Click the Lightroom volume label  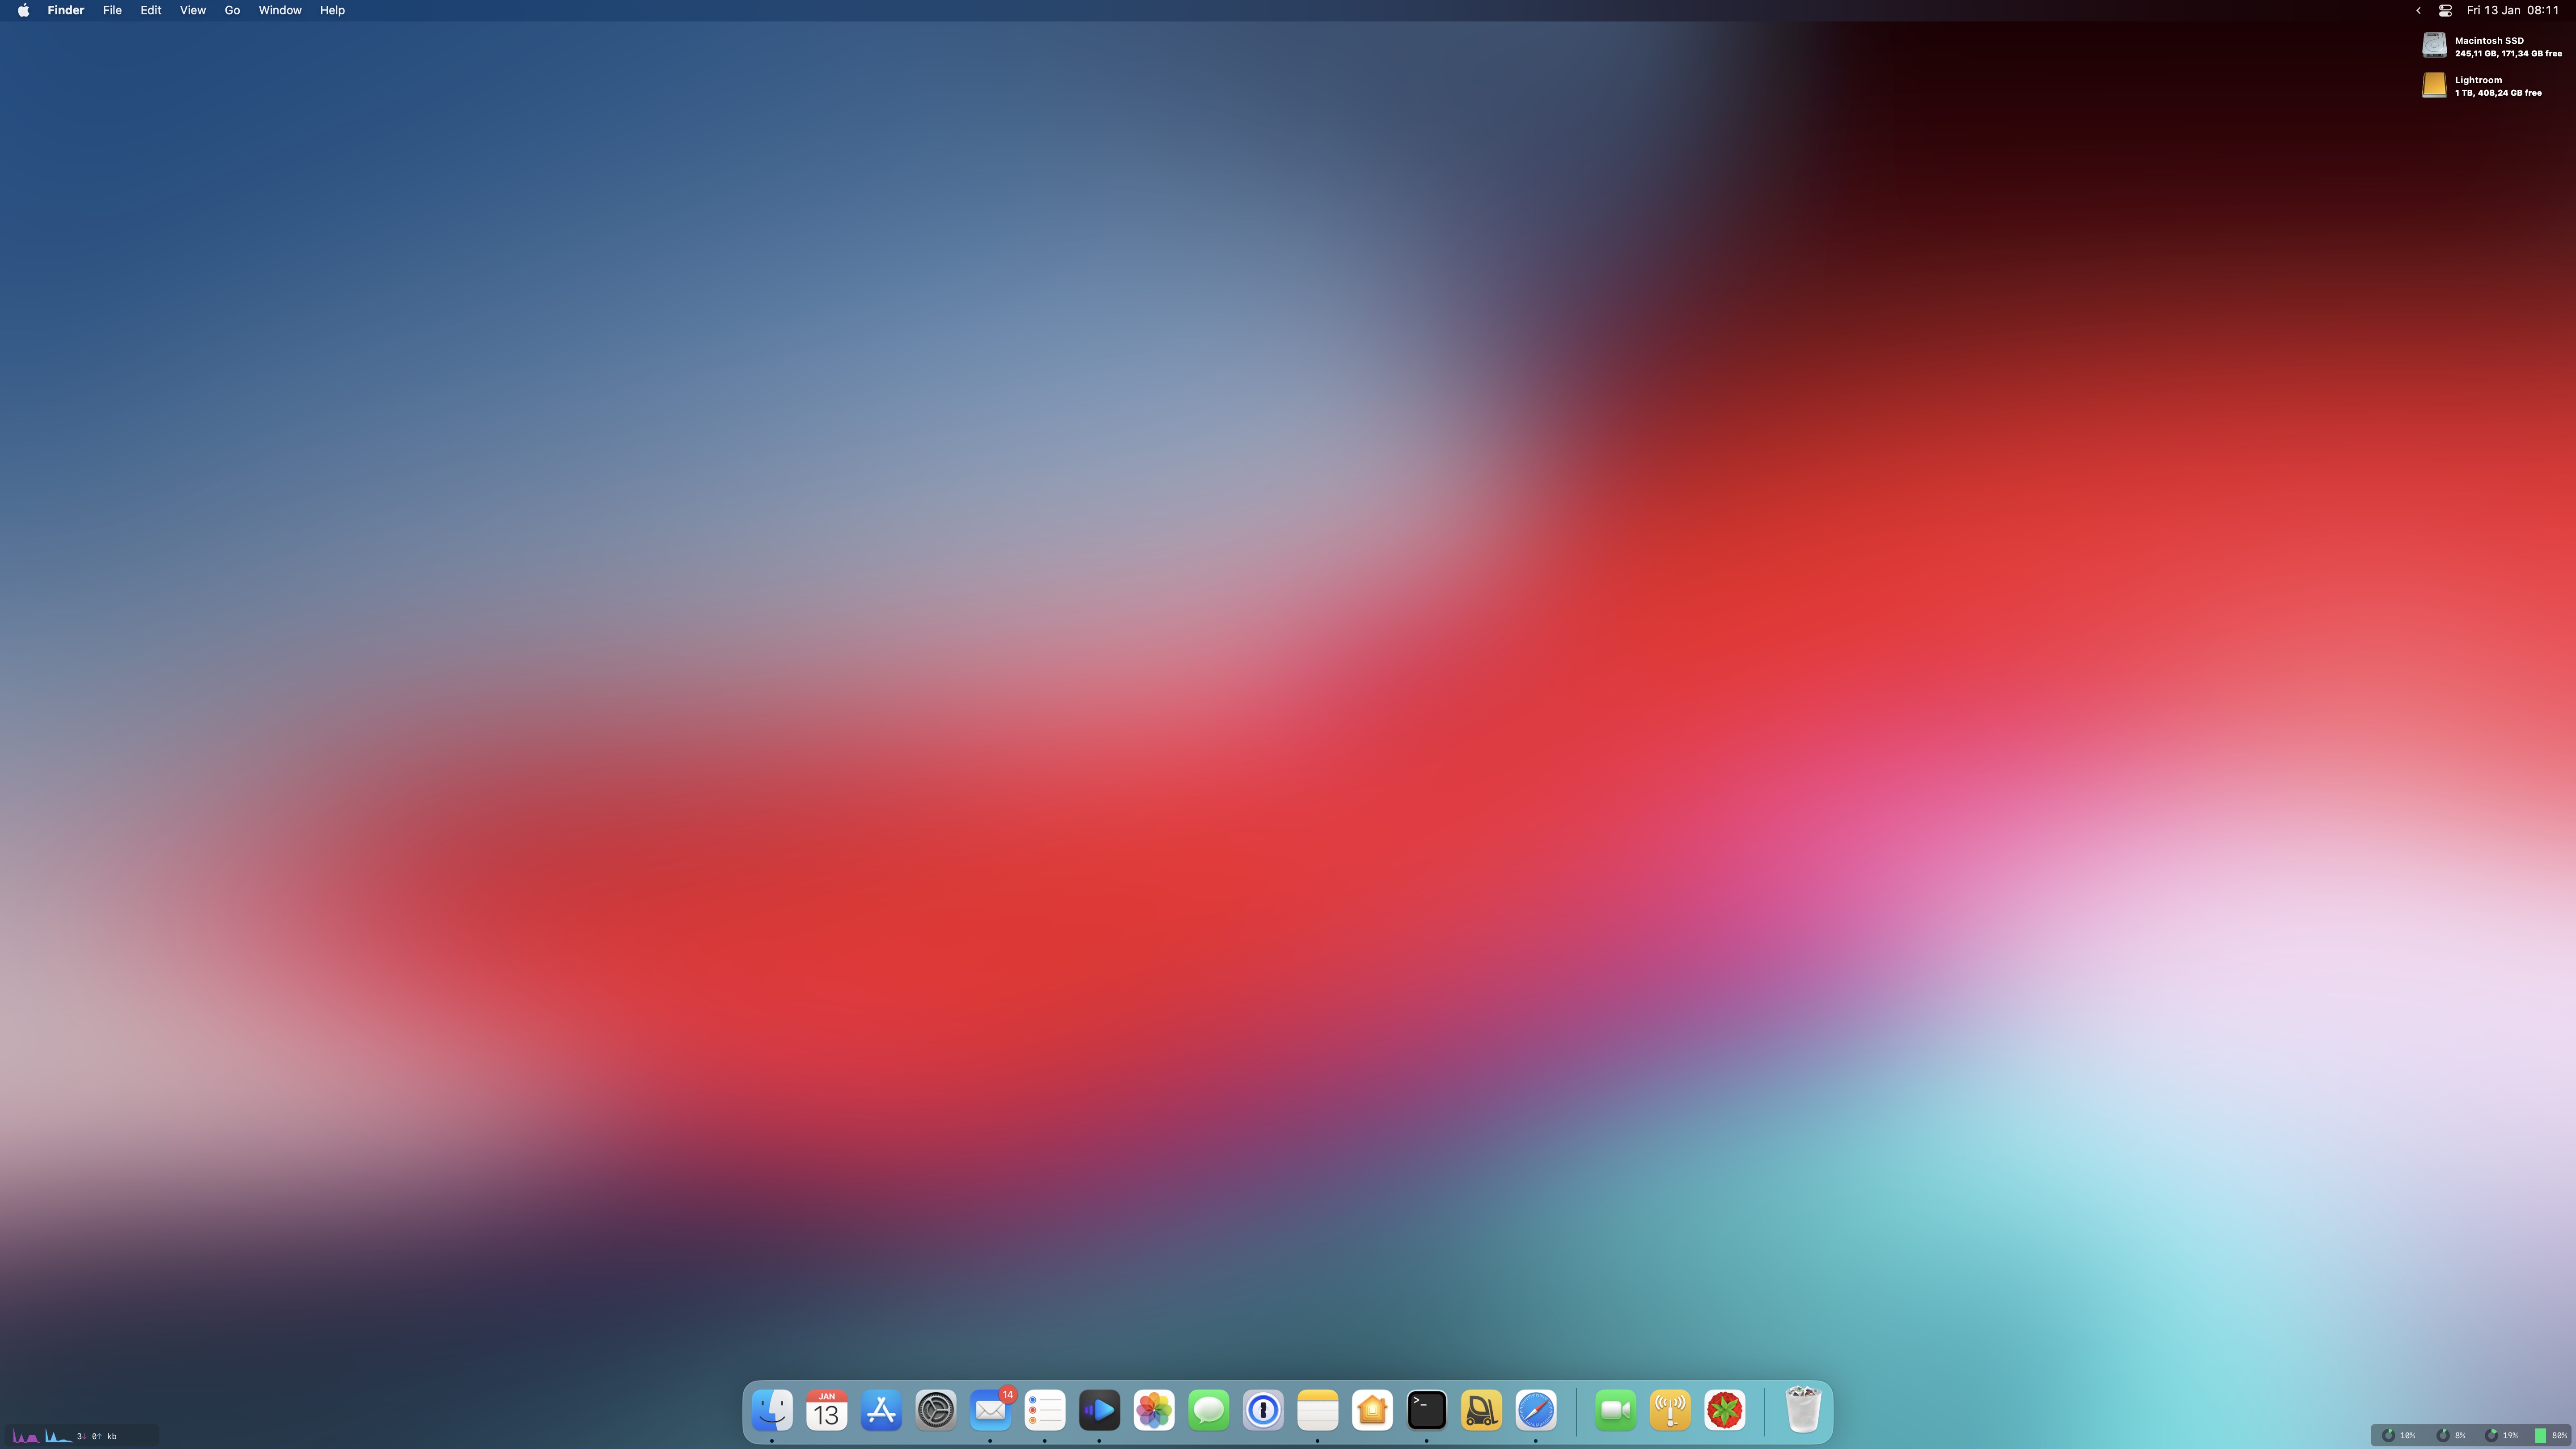pos(2478,80)
